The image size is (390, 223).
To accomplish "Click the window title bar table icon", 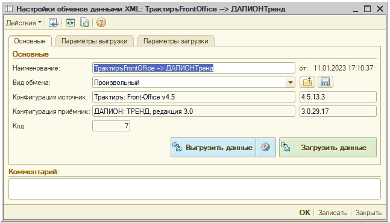I will click(8, 8).
